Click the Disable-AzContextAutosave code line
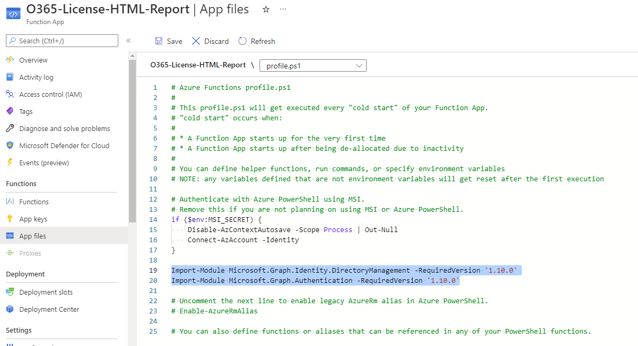Screen dimensions: 638x346 click(293, 230)
